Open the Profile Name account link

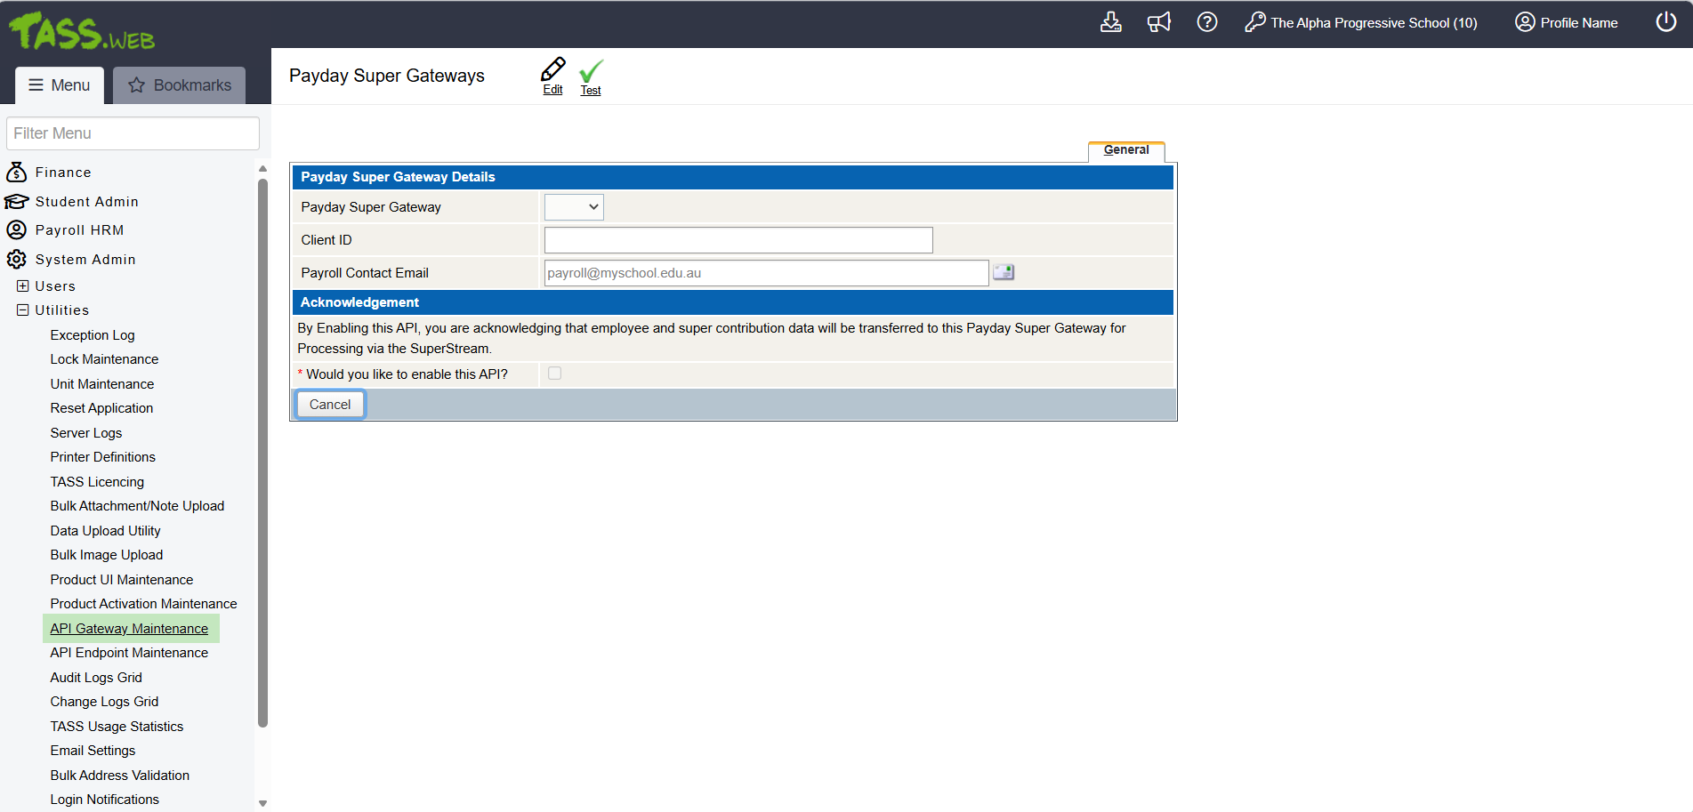point(1579,23)
